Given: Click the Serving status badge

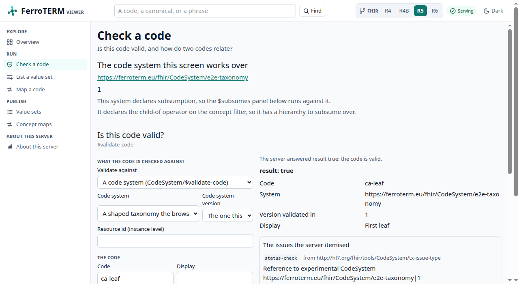Looking at the screenshot, I should (461, 11).
